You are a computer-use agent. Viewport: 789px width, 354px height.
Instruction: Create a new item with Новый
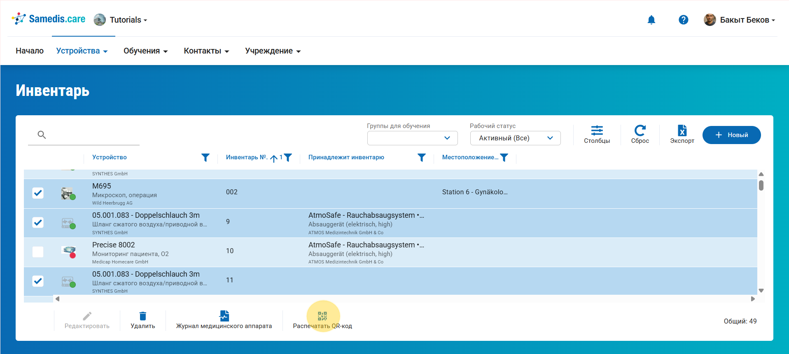(x=731, y=135)
